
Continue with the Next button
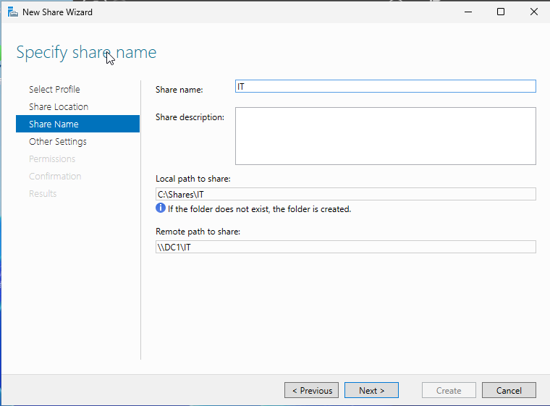click(371, 390)
